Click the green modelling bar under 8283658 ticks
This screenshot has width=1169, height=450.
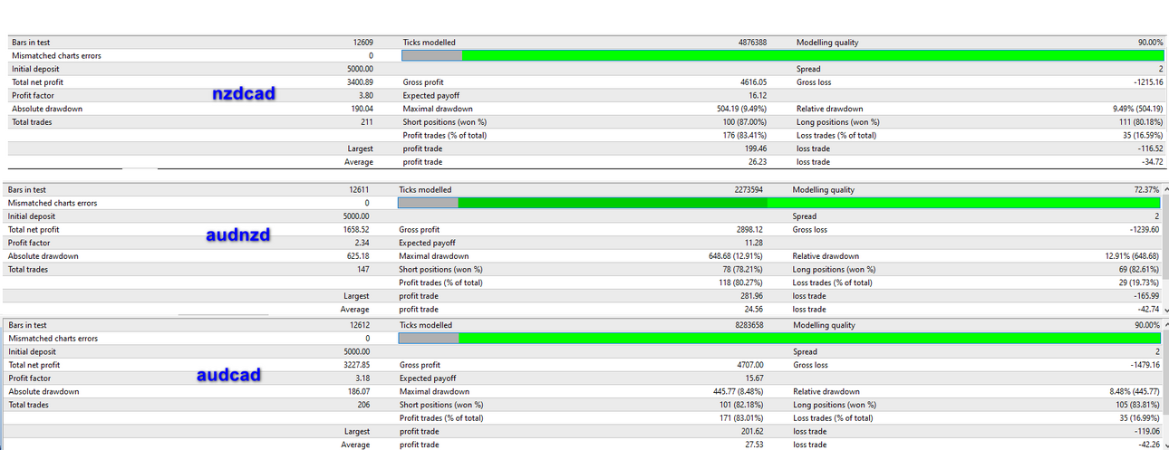click(779, 339)
